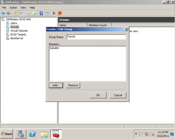Click the Virtual Volumes database icon
175x139 pixels.
[x=8, y=31]
